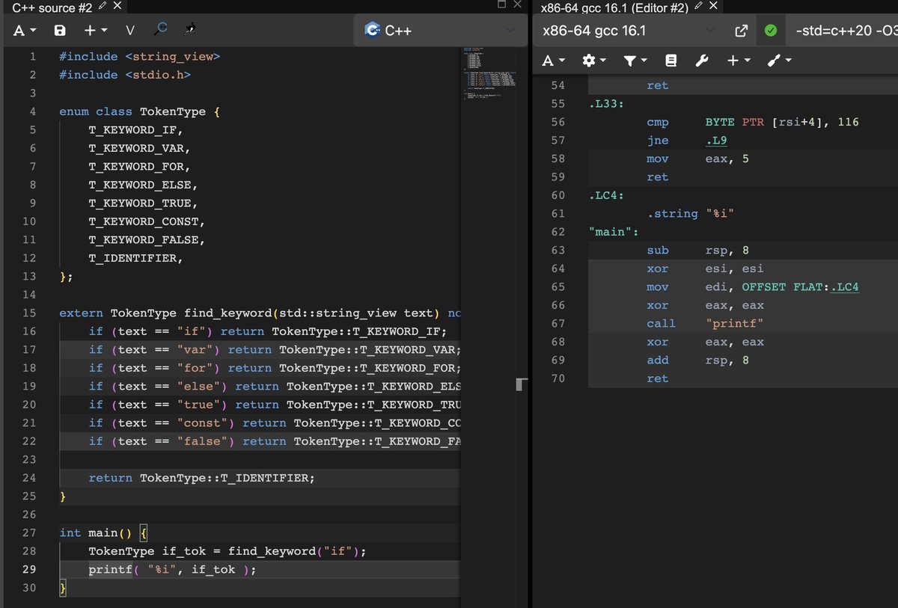Click the if_tok variable declaration on line 28

[x=183, y=551]
